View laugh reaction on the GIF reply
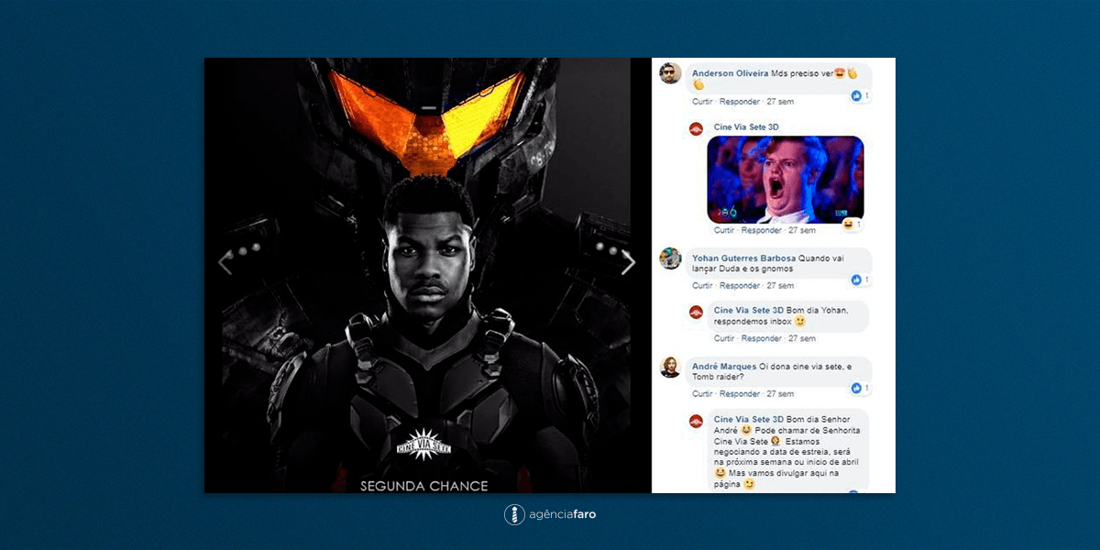The height and width of the screenshot is (550, 1100). point(852,224)
